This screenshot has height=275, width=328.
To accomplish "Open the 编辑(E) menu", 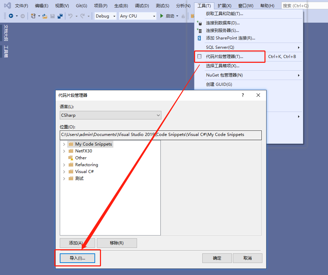I will pyautogui.click(x=42, y=5).
